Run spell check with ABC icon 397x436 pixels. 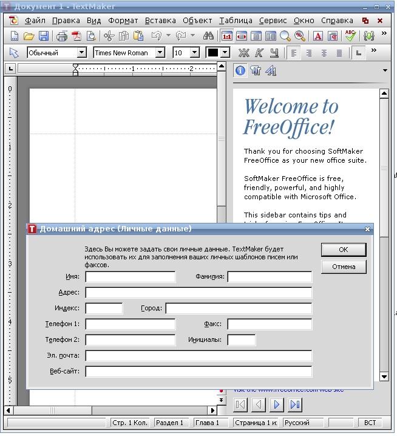point(350,36)
